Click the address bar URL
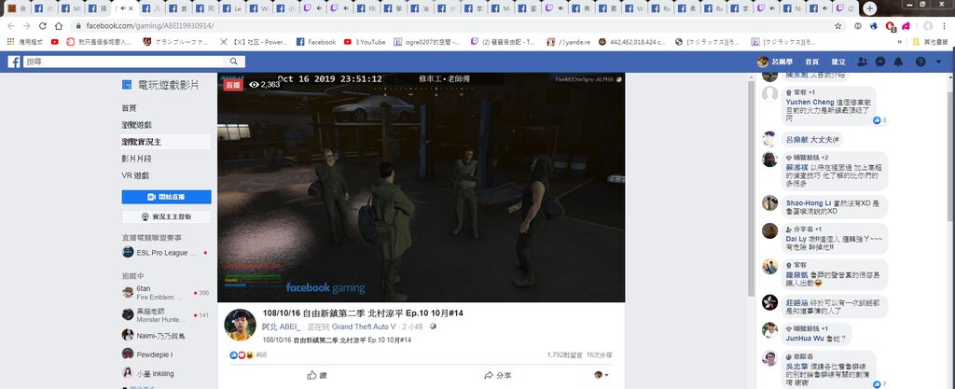 pos(150,26)
